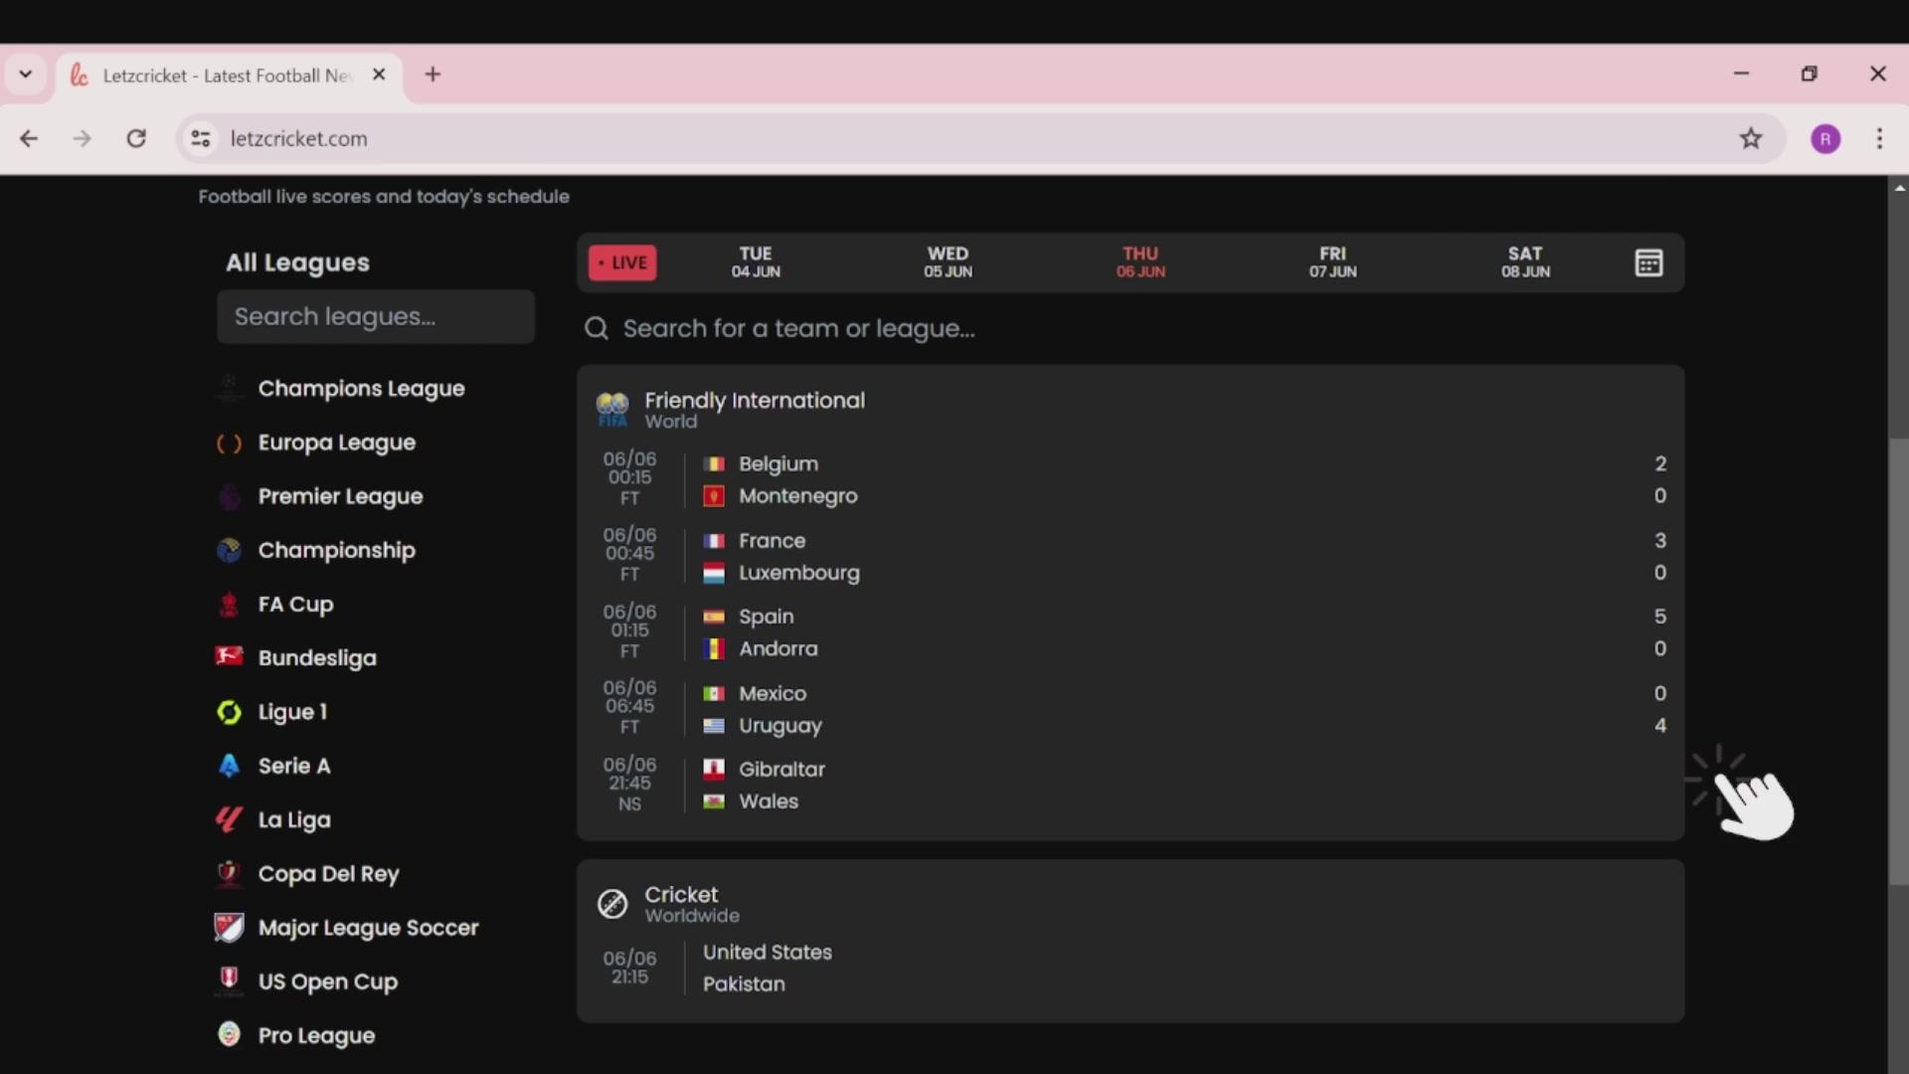Open a new browser tab

point(433,75)
